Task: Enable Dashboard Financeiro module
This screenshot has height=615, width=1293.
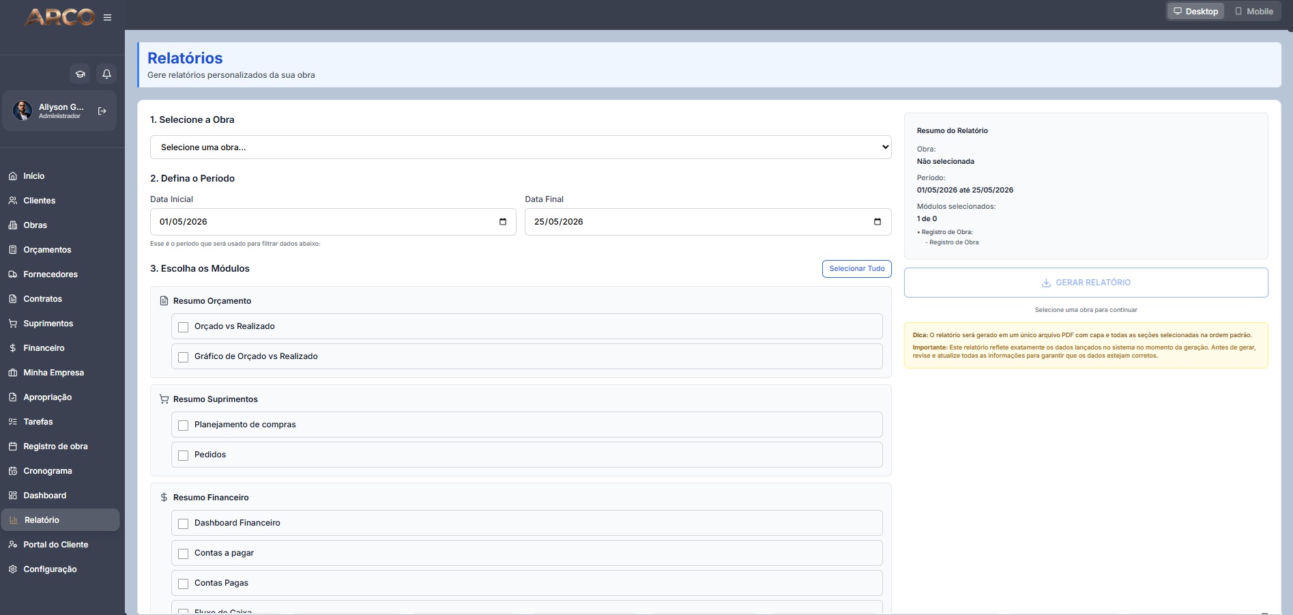Action: click(183, 524)
